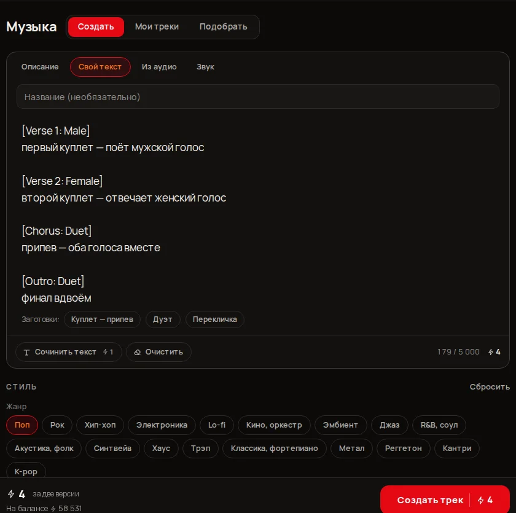
Task: Click the Очистить button label
Action: (164, 352)
